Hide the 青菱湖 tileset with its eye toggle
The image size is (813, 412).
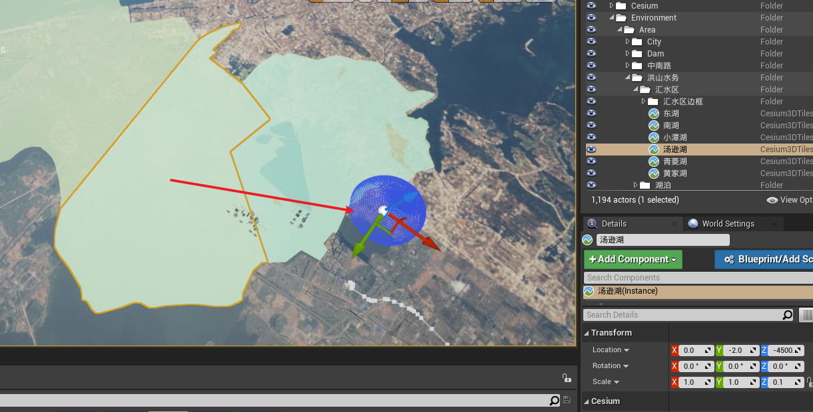pos(591,161)
